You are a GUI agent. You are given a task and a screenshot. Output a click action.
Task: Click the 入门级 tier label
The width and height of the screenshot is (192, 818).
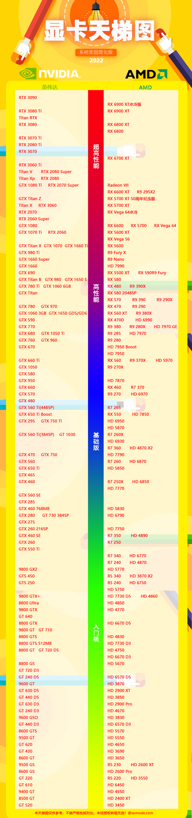click(96, 633)
